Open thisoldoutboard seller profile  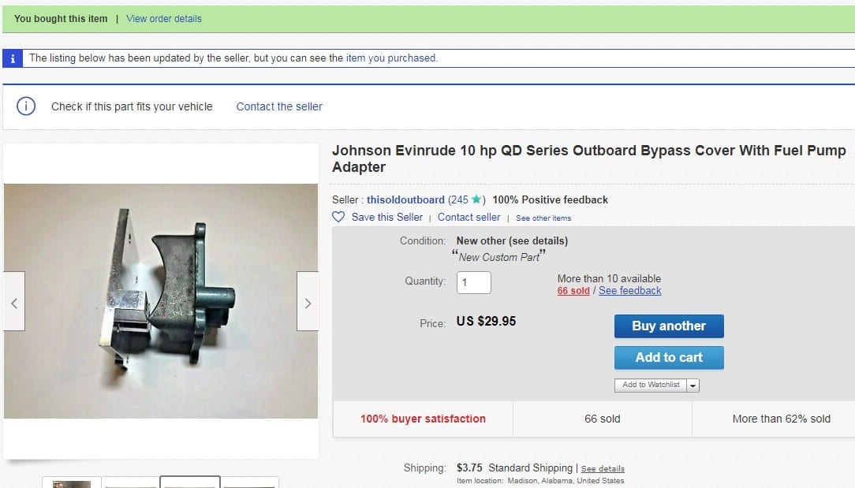tap(405, 199)
